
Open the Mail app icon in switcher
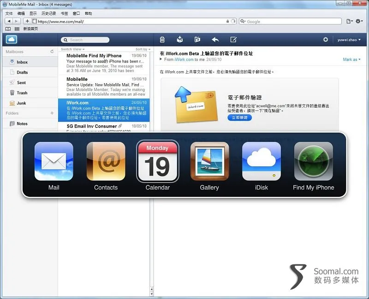click(x=54, y=161)
